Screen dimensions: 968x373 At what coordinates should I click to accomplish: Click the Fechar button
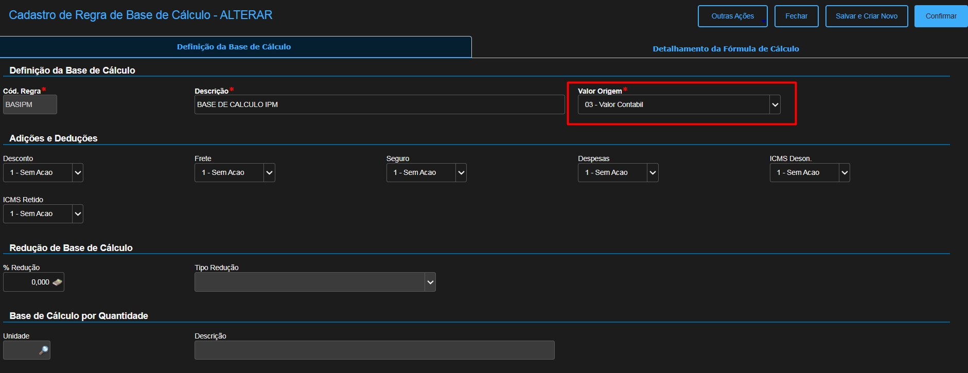coord(796,16)
